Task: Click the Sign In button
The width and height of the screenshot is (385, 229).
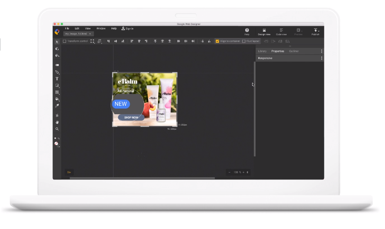Action: tap(127, 28)
